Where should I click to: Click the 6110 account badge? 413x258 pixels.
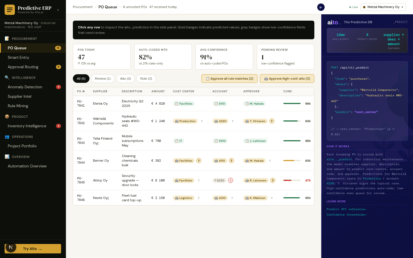coord(220,104)
